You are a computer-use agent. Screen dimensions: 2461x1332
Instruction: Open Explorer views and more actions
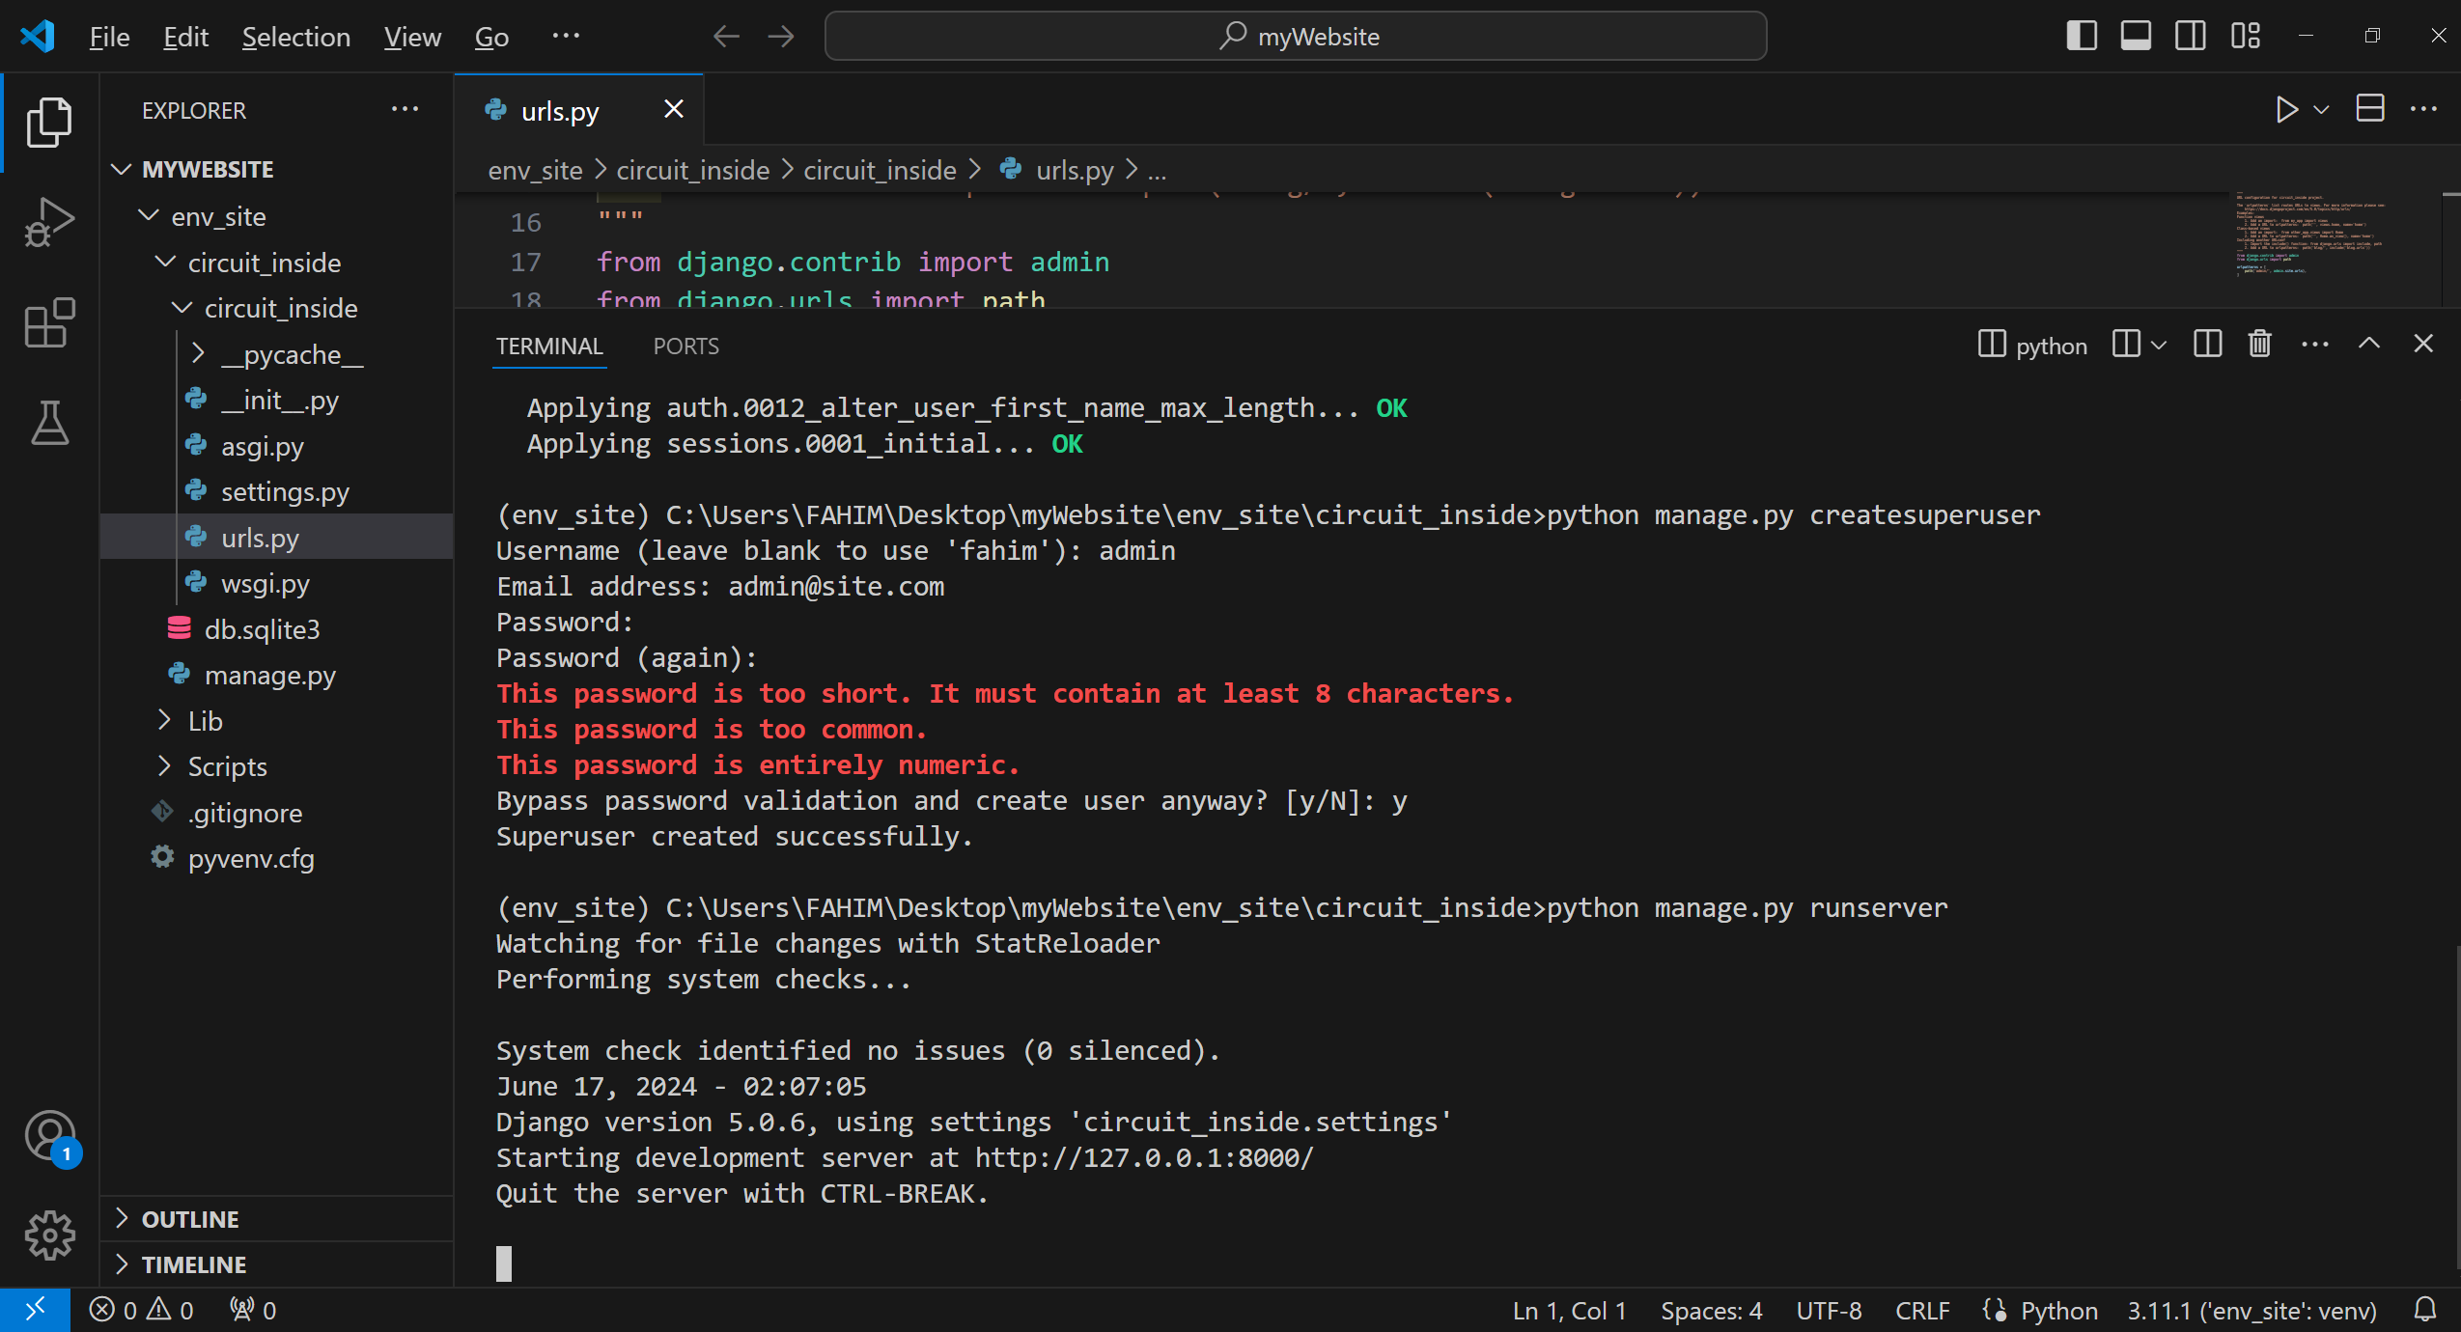click(x=405, y=109)
